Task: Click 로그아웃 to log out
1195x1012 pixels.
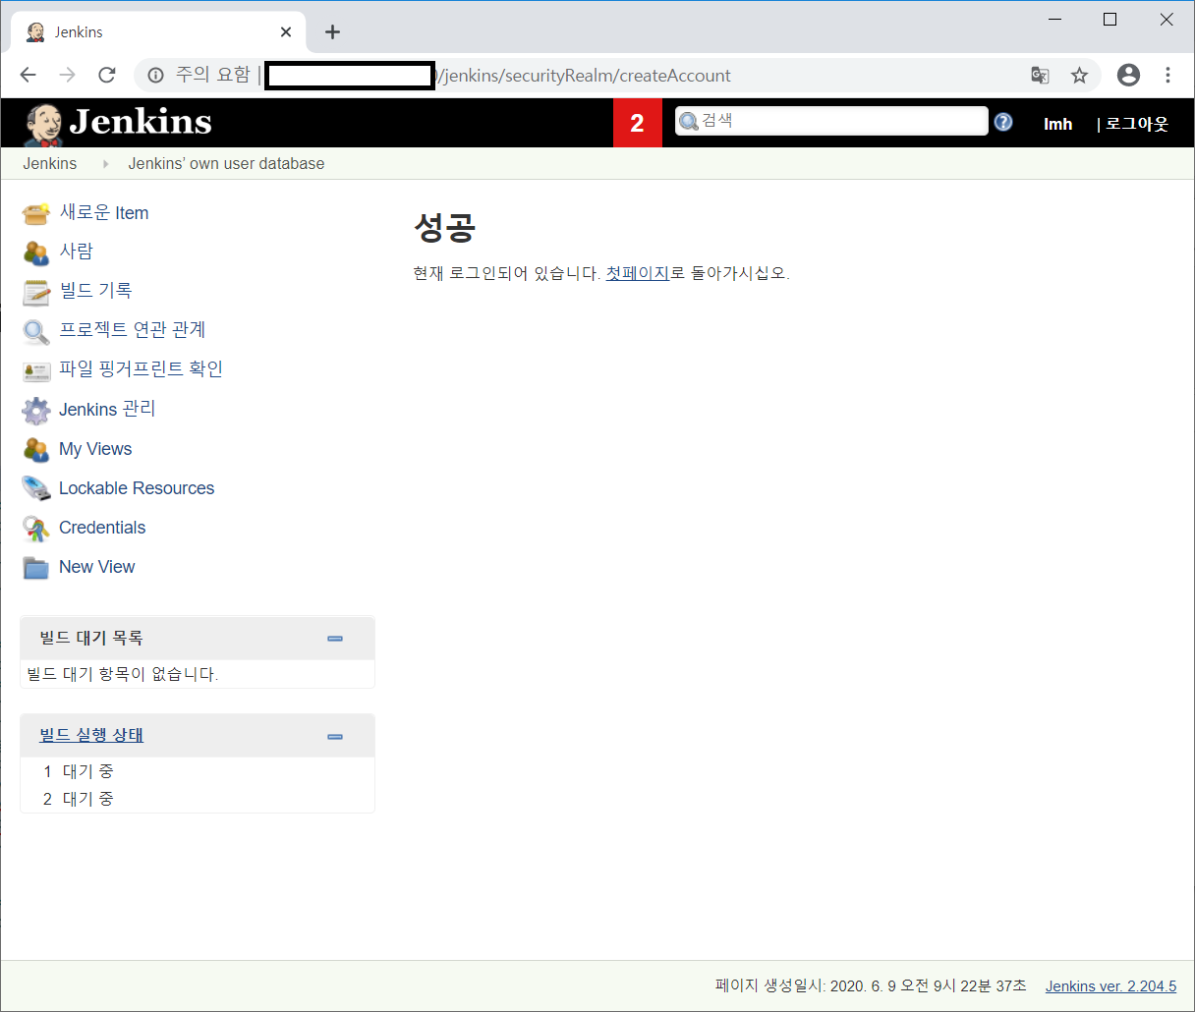Action: (x=1137, y=124)
